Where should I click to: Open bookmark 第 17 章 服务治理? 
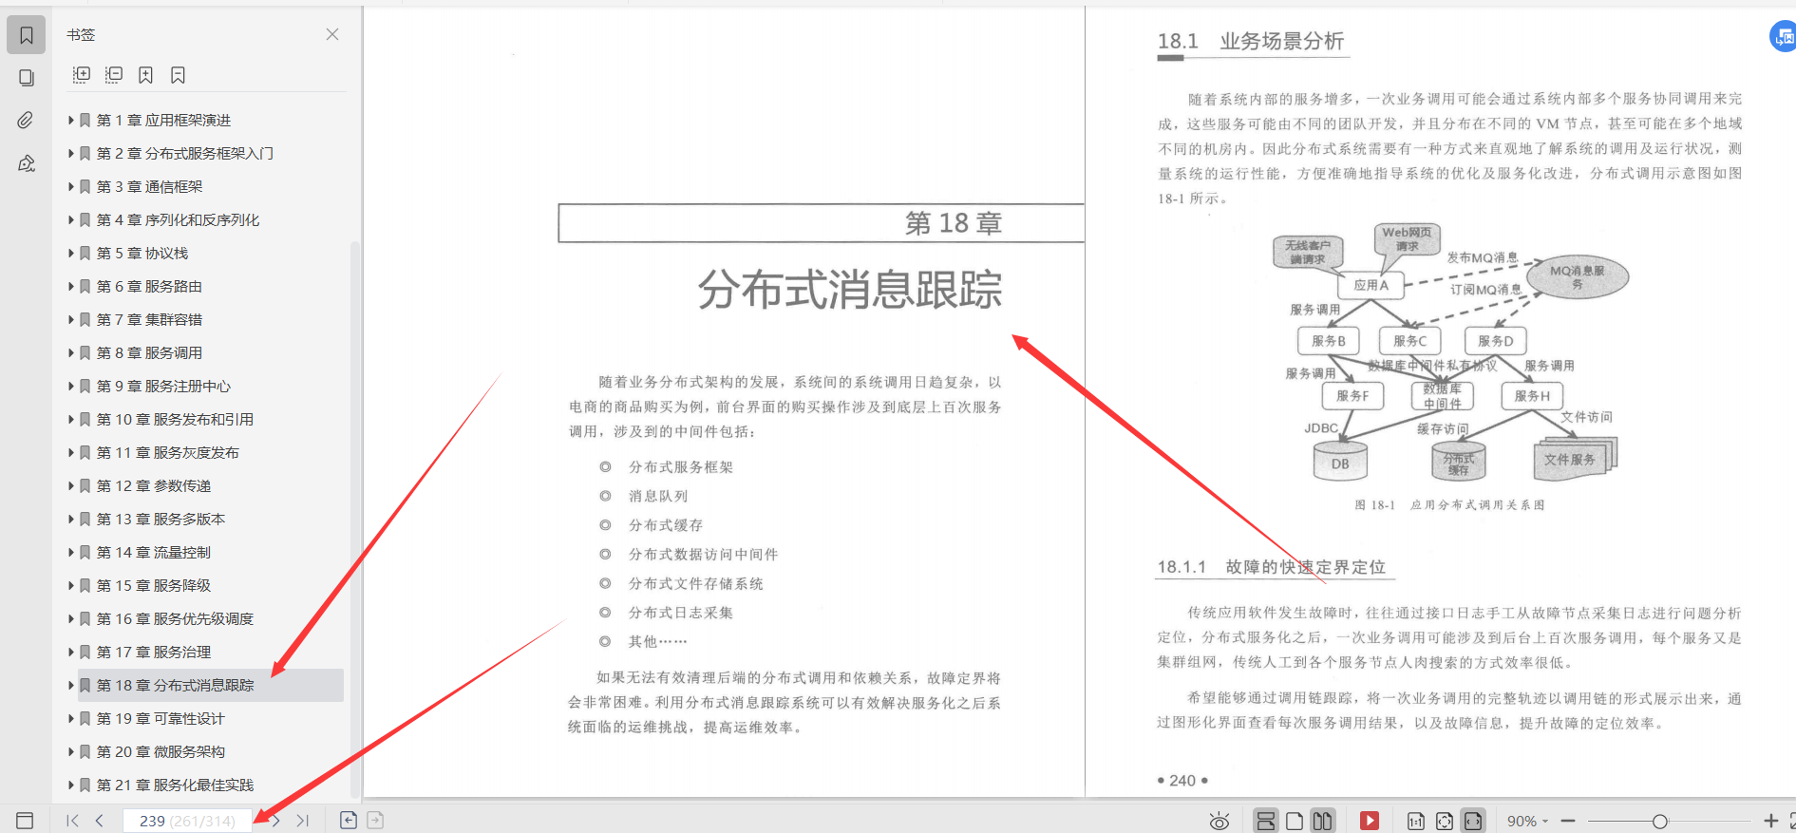(x=154, y=653)
